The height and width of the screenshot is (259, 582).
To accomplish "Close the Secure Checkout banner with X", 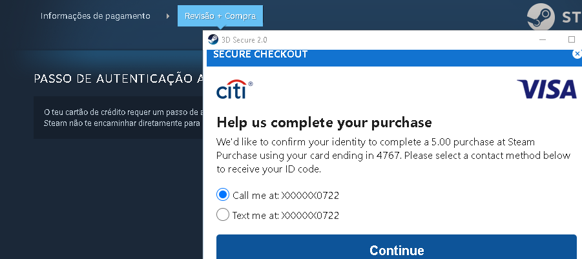I will click(x=577, y=54).
